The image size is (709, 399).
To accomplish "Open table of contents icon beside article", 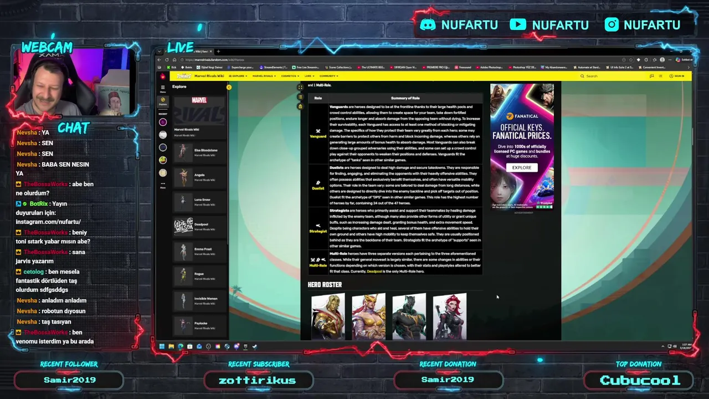I will click(300, 97).
